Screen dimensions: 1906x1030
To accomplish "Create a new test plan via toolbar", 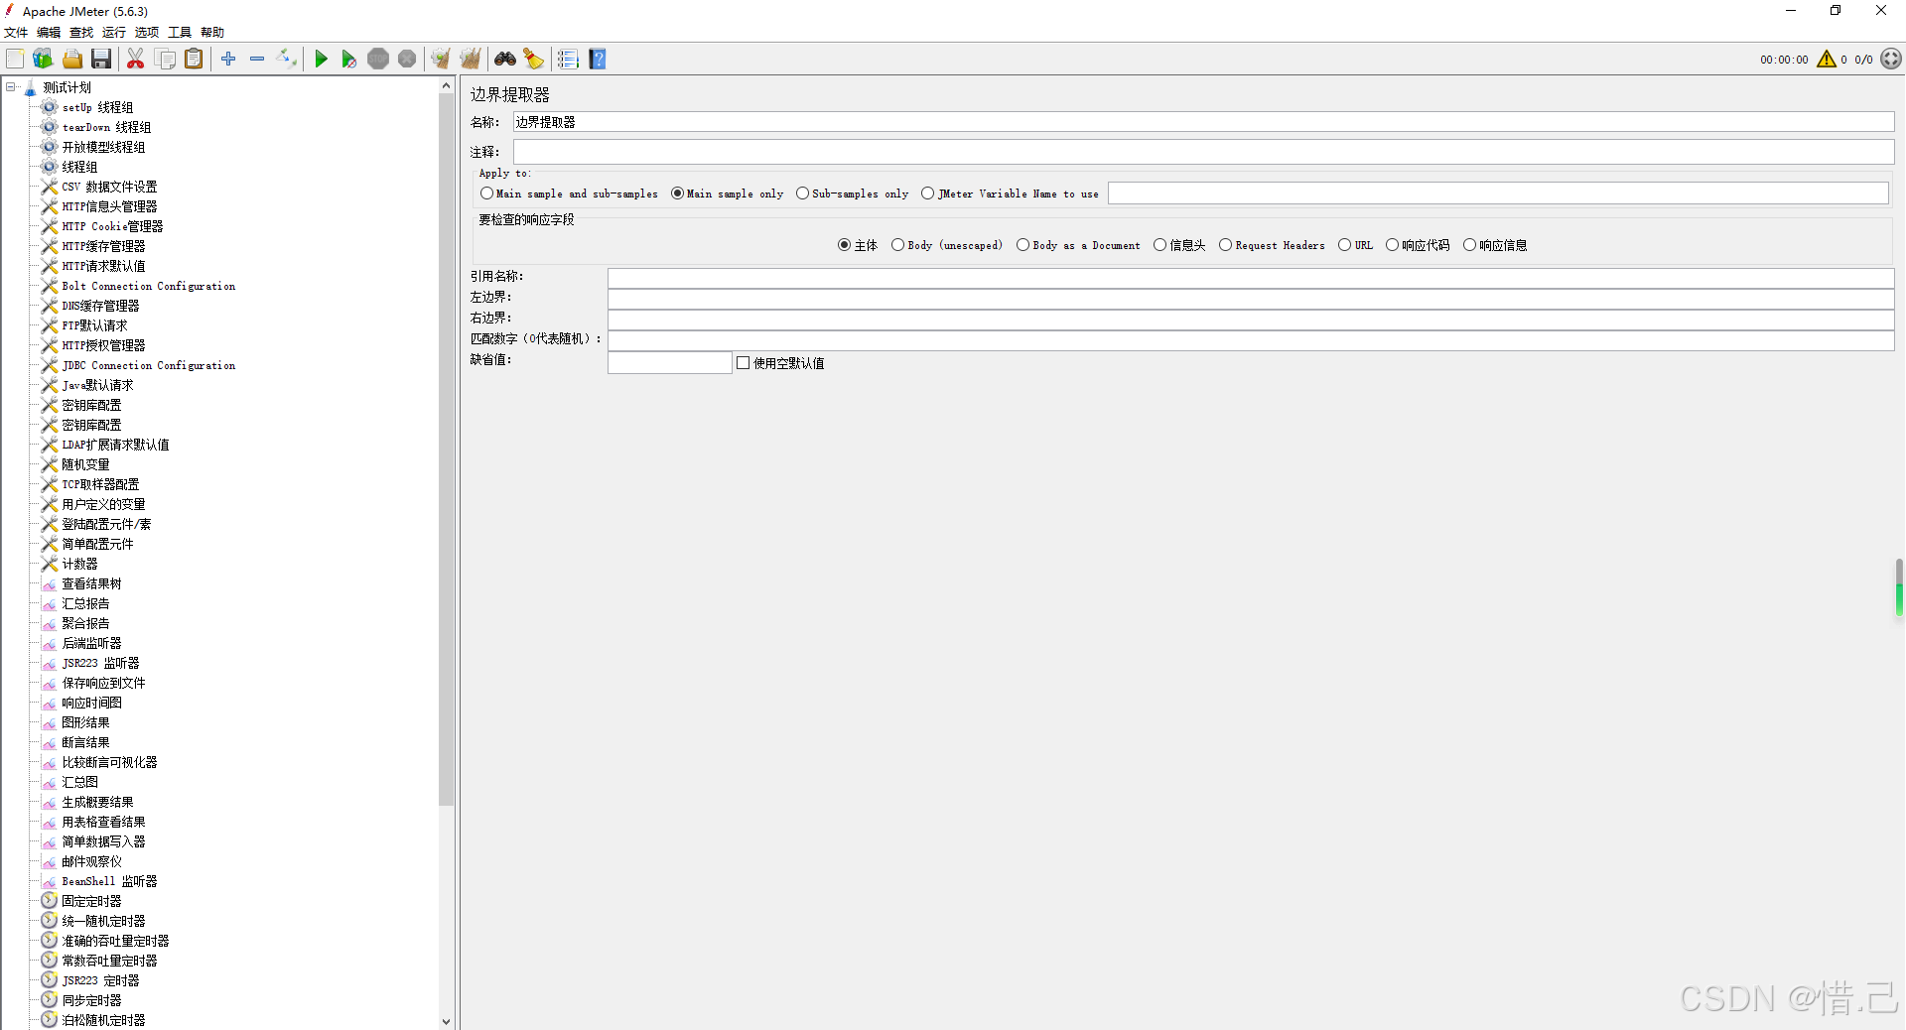I will click(x=15, y=60).
